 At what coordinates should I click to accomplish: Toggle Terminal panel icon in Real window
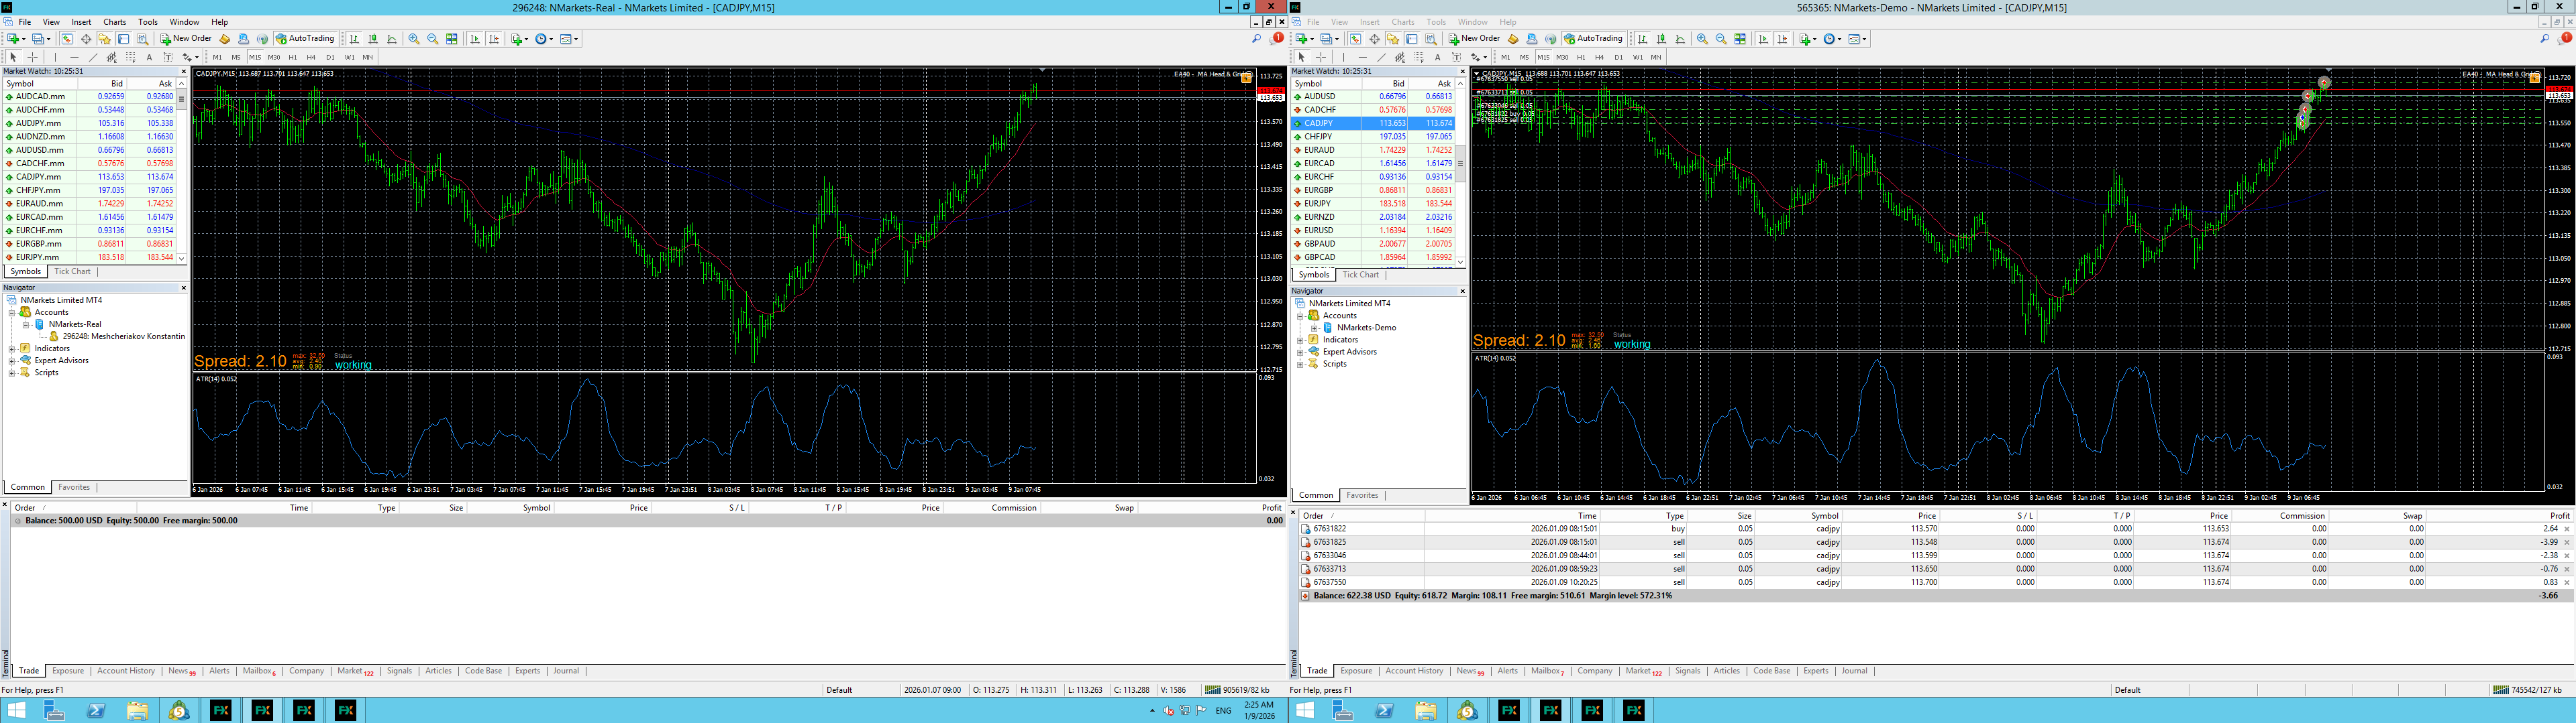123,39
